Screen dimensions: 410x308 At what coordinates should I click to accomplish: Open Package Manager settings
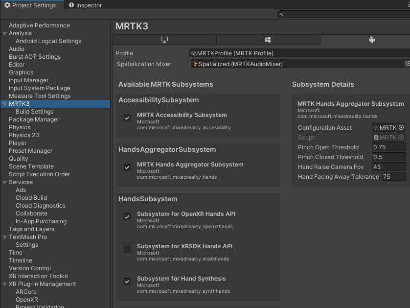[34, 119]
